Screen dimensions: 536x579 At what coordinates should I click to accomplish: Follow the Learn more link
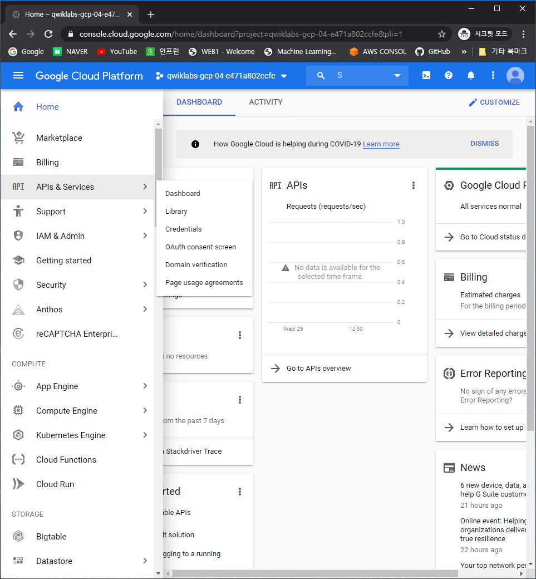point(381,144)
